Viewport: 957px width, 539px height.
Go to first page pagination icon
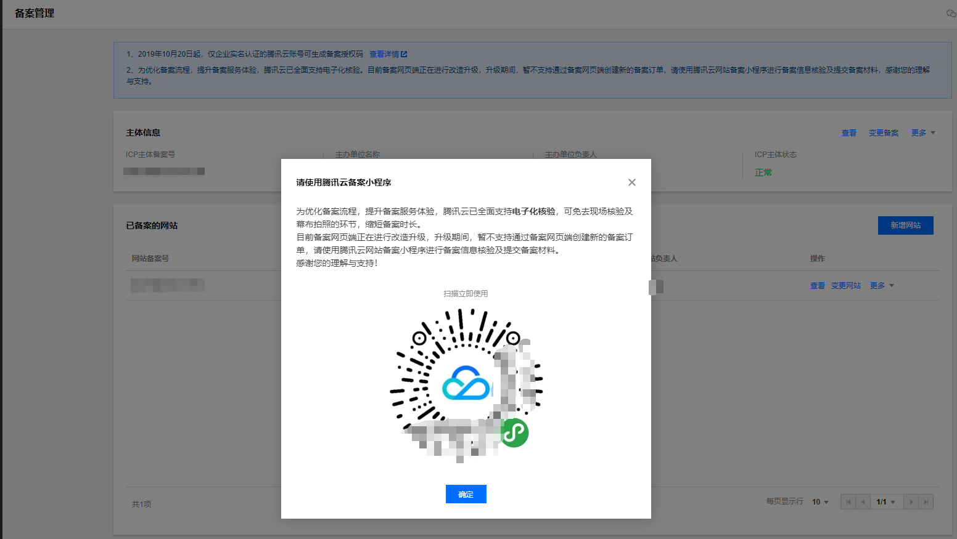pos(848,502)
